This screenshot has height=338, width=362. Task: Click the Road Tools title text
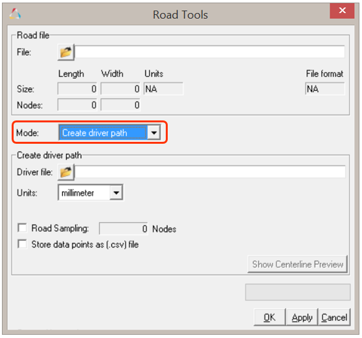tap(180, 15)
